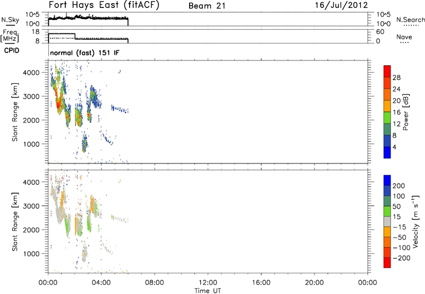Select the red bottom Velocity colorbar segment
Image resolution: width=425 pixels, height=294 pixels.
387,263
